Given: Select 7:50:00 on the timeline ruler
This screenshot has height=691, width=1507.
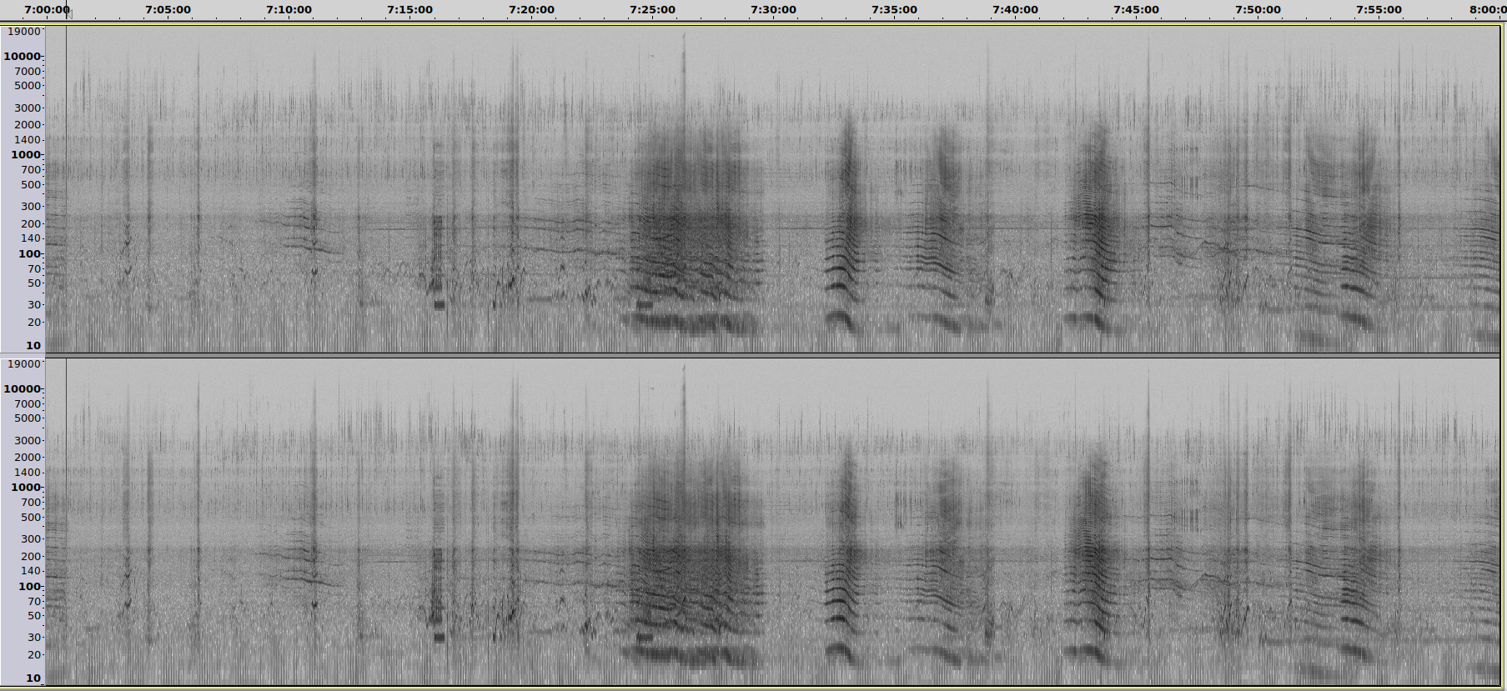Looking at the screenshot, I should [1258, 10].
